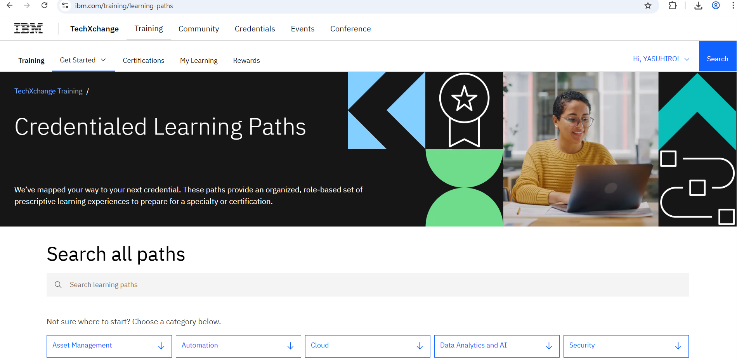737x358 pixels.
Task: Open the browser extensions puzzle icon
Action: (x=673, y=5)
